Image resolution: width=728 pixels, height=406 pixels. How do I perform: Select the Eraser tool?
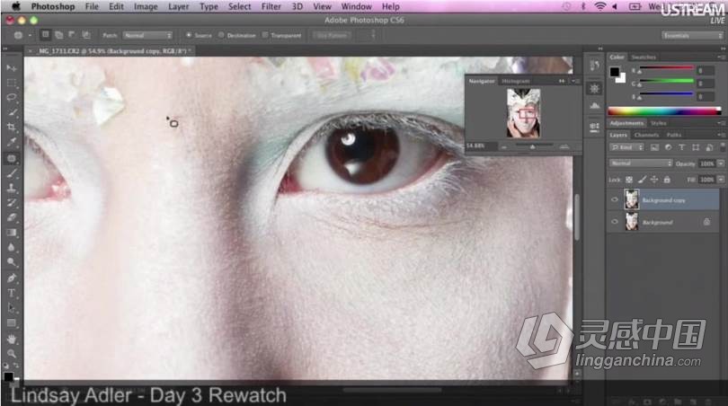pos(11,218)
